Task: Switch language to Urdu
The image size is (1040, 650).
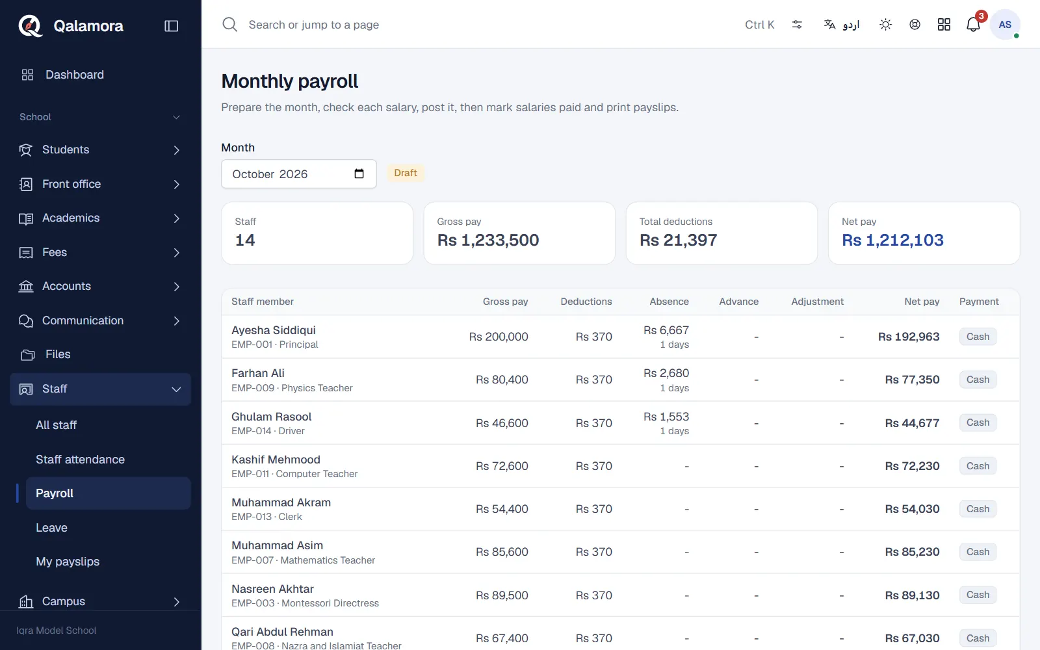Action: (x=842, y=25)
